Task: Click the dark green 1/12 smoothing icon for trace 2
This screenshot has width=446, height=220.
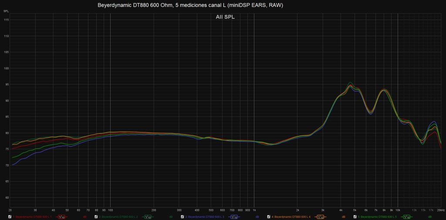Action: (x=148, y=217)
